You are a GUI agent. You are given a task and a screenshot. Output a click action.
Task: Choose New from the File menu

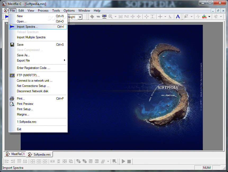pos(38,16)
